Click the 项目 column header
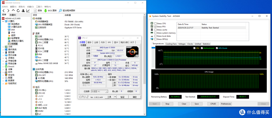 (x=48, y=15)
